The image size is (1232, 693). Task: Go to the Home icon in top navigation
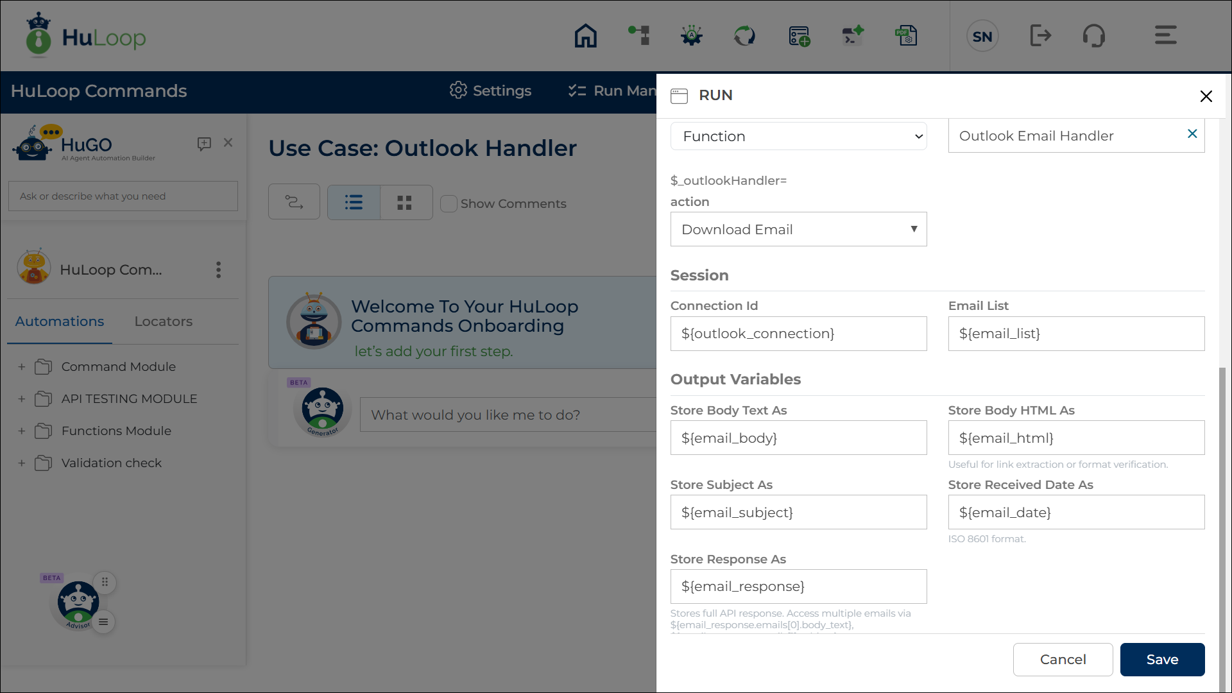click(585, 36)
